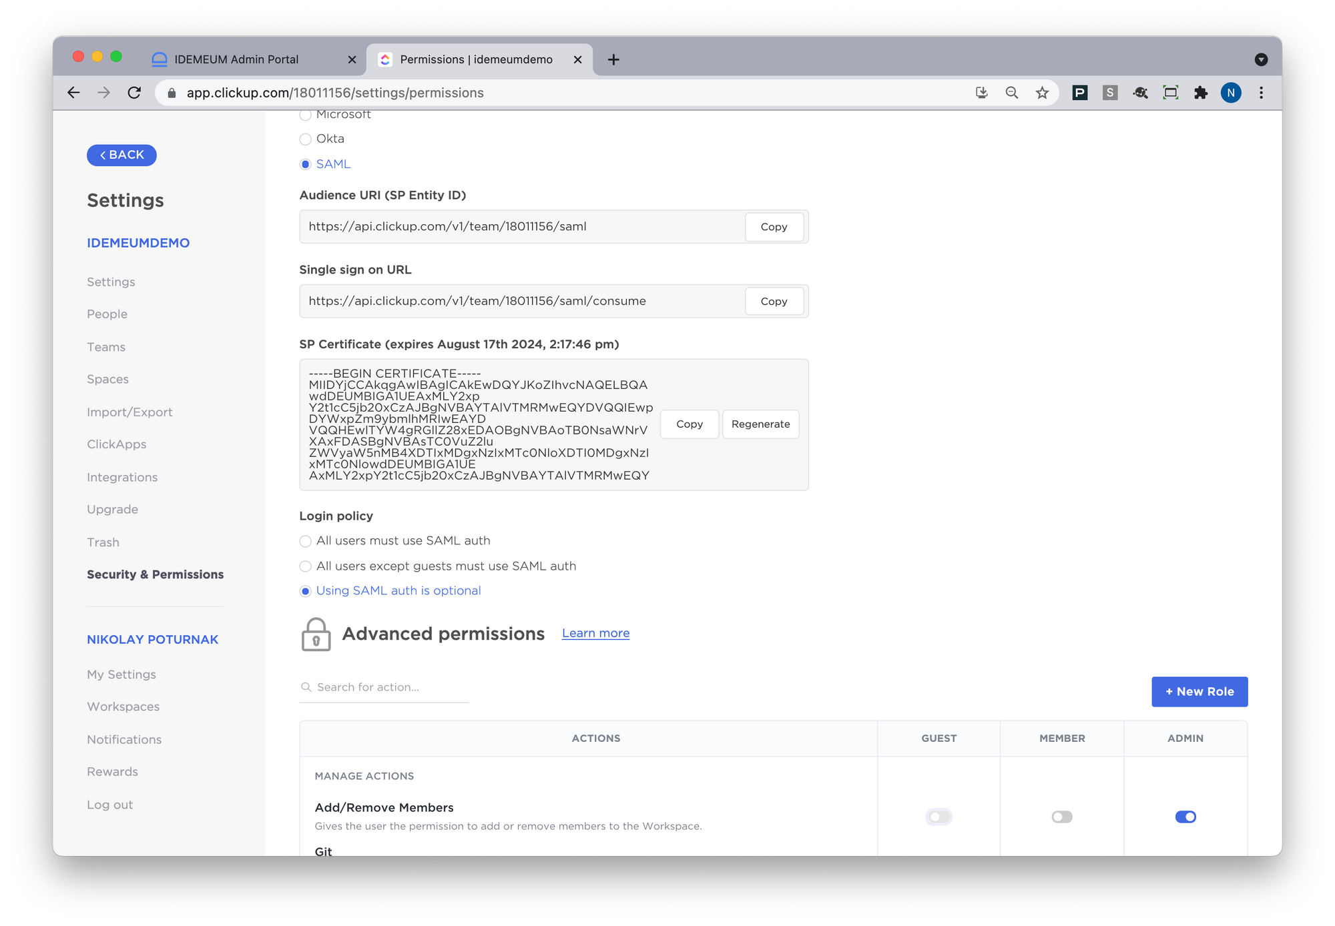Copy the SP Certificate
The width and height of the screenshot is (1335, 926).
pyautogui.click(x=690, y=424)
